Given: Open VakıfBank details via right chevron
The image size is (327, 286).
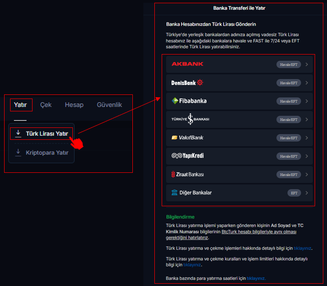Looking at the screenshot, I should point(306,138).
